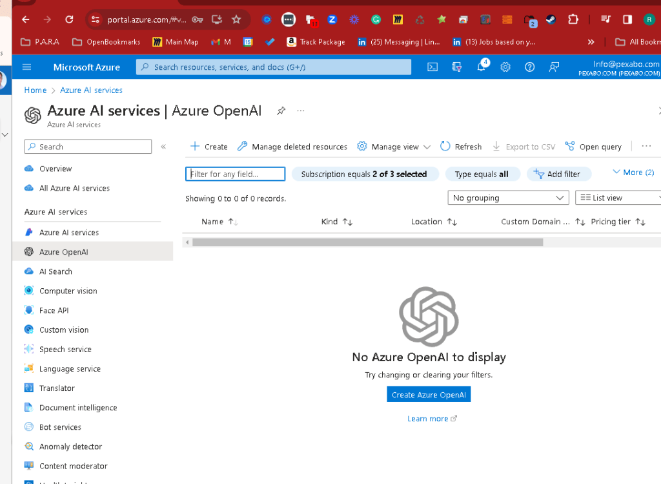
Task: Open the No grouping dropdown
Action: click(x=509, y=198)
